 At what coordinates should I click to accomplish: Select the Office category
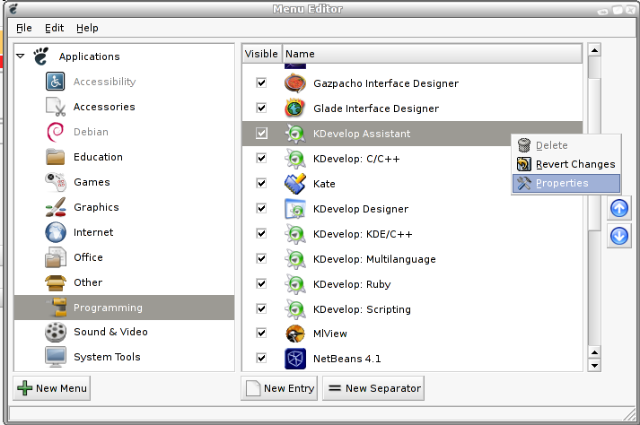pos(88,257)
